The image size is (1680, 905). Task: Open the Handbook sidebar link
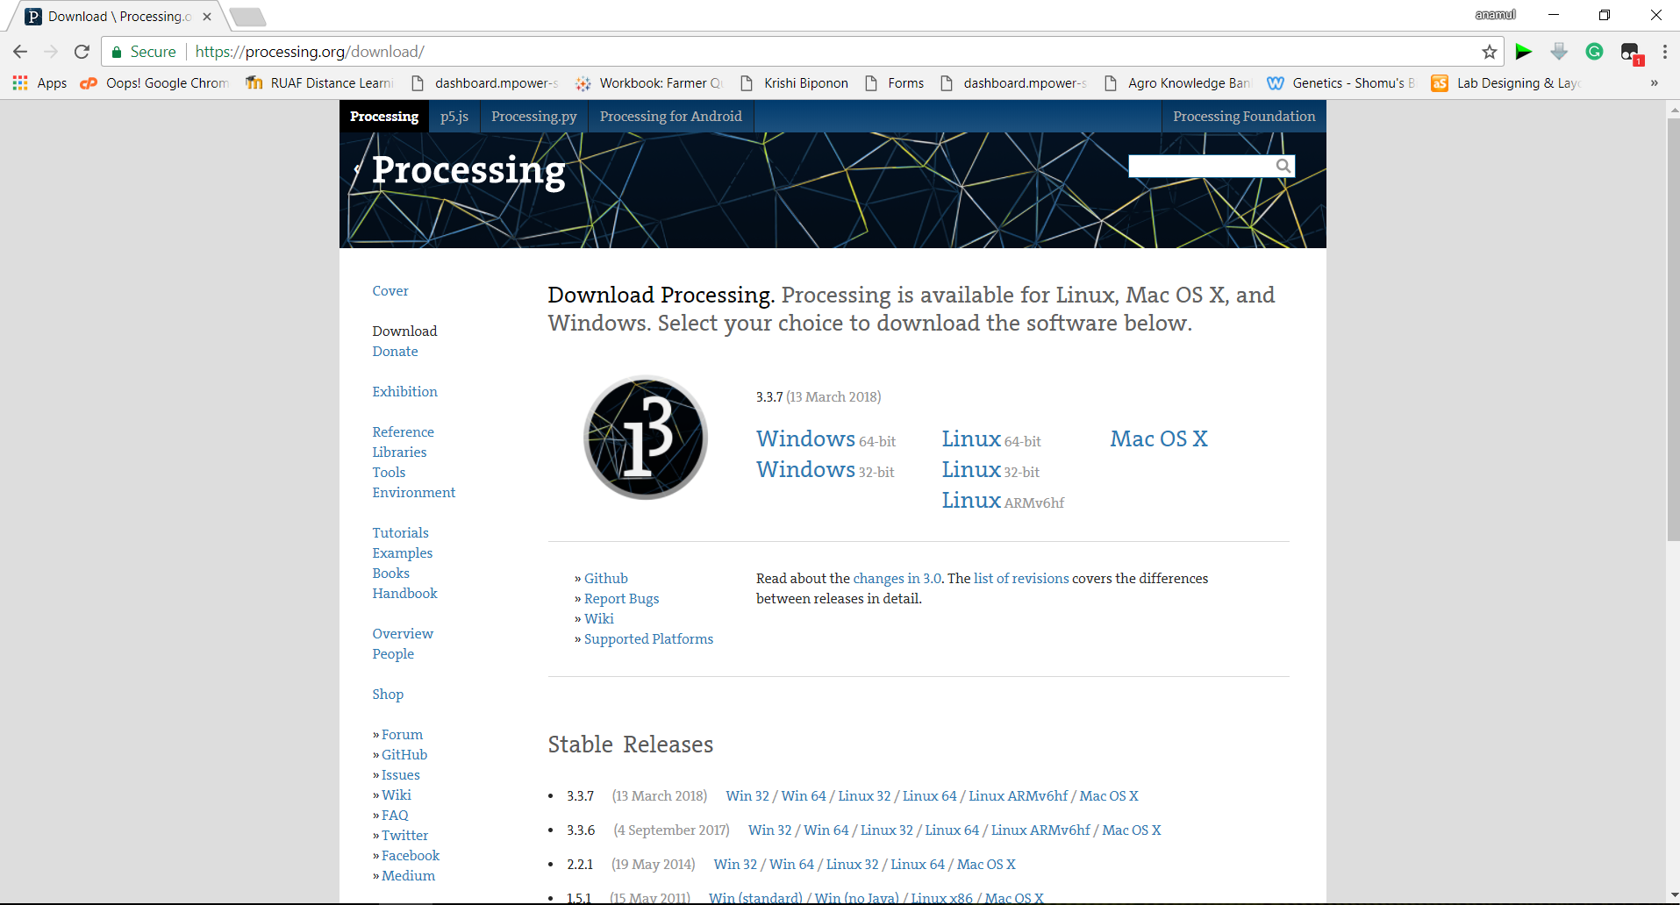(404, 594)
